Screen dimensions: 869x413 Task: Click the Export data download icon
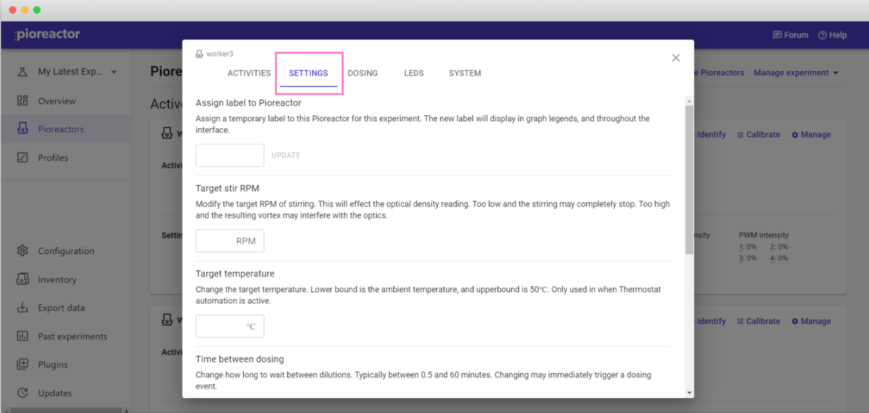coord(23,308)
